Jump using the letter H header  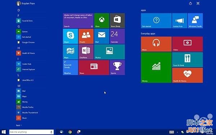19,48
